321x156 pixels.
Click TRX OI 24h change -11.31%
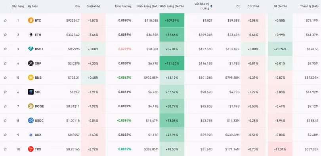tap(280, 149)
